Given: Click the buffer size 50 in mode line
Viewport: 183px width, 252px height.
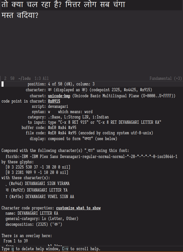Looking at the screenshot, I should [x=12, y=79].
